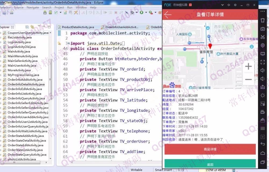Open the Navigate menu
Screen dimensions: 269x172
click(x=33, y=8)
